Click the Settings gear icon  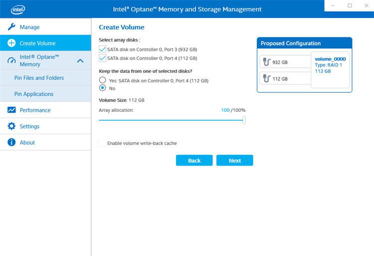tap(11, 126)
